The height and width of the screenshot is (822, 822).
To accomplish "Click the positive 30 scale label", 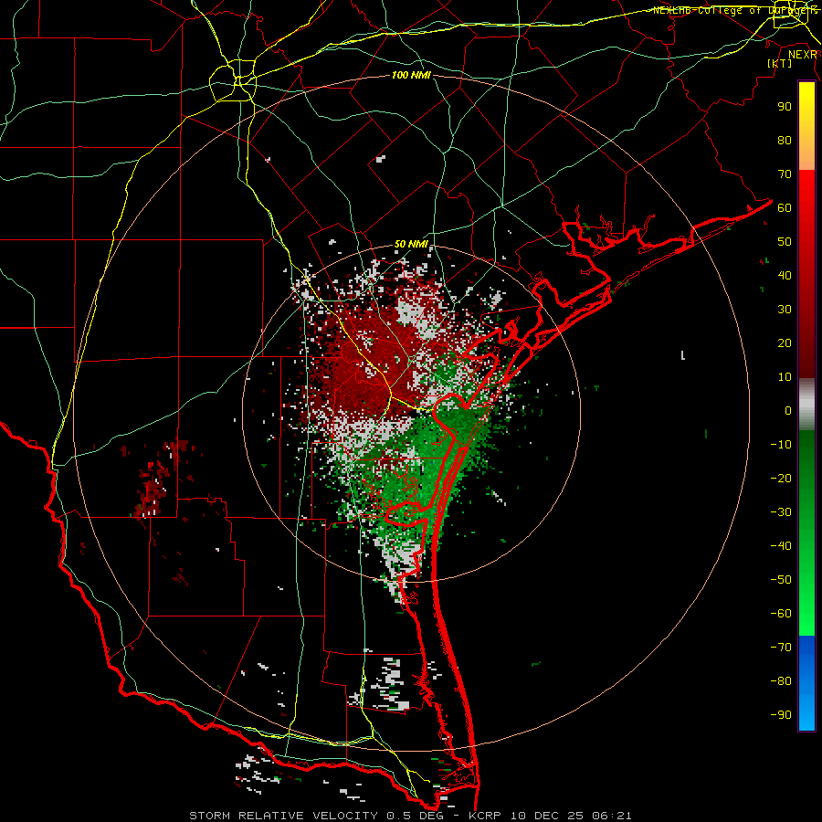I will (785, 310).
